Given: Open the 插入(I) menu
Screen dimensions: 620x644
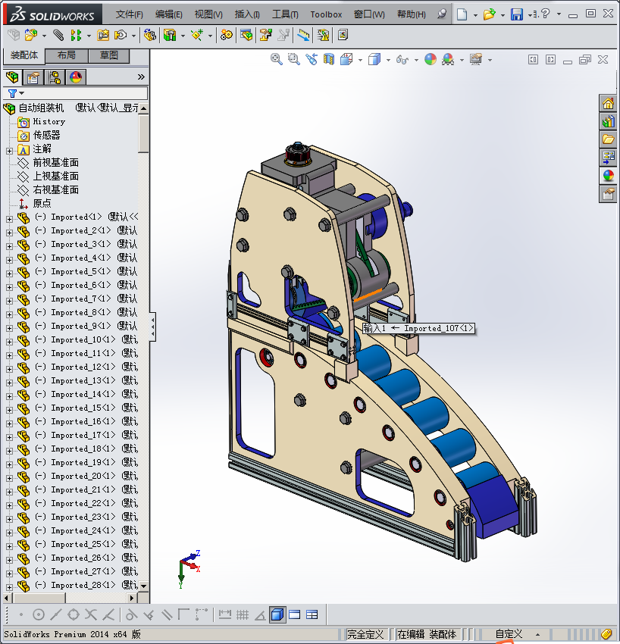Looking at the screenshot, I should [x=247, y=14].
